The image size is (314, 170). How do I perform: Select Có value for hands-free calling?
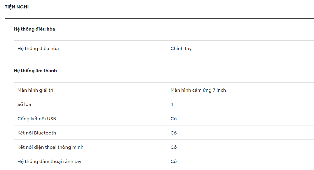(173, 161)
